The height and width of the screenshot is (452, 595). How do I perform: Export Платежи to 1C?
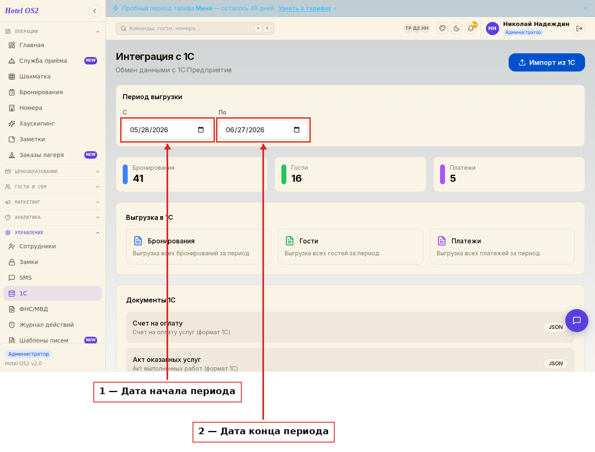tap(502, 247)
